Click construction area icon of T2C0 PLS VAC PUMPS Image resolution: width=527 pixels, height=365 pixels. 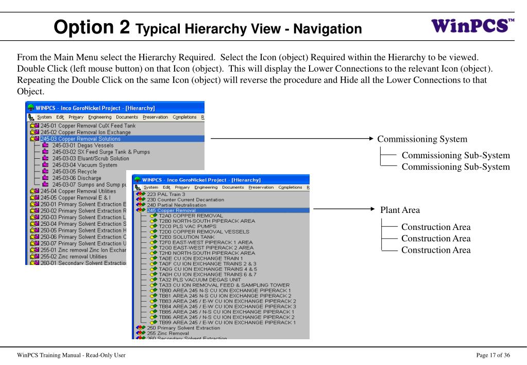pos(154,226)
